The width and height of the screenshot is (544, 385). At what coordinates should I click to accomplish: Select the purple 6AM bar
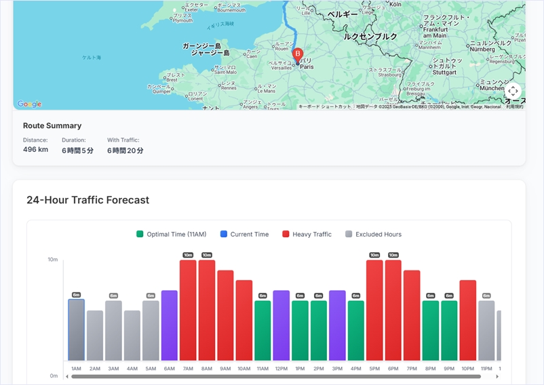169,325
